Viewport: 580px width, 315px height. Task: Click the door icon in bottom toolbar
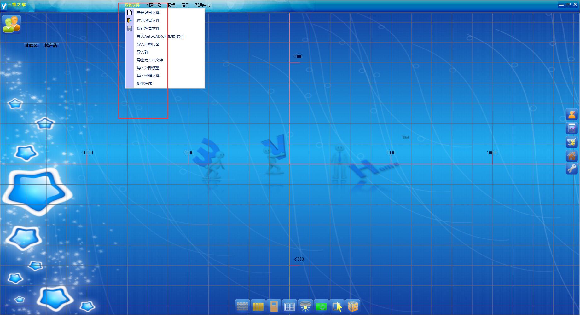point(274,306)
